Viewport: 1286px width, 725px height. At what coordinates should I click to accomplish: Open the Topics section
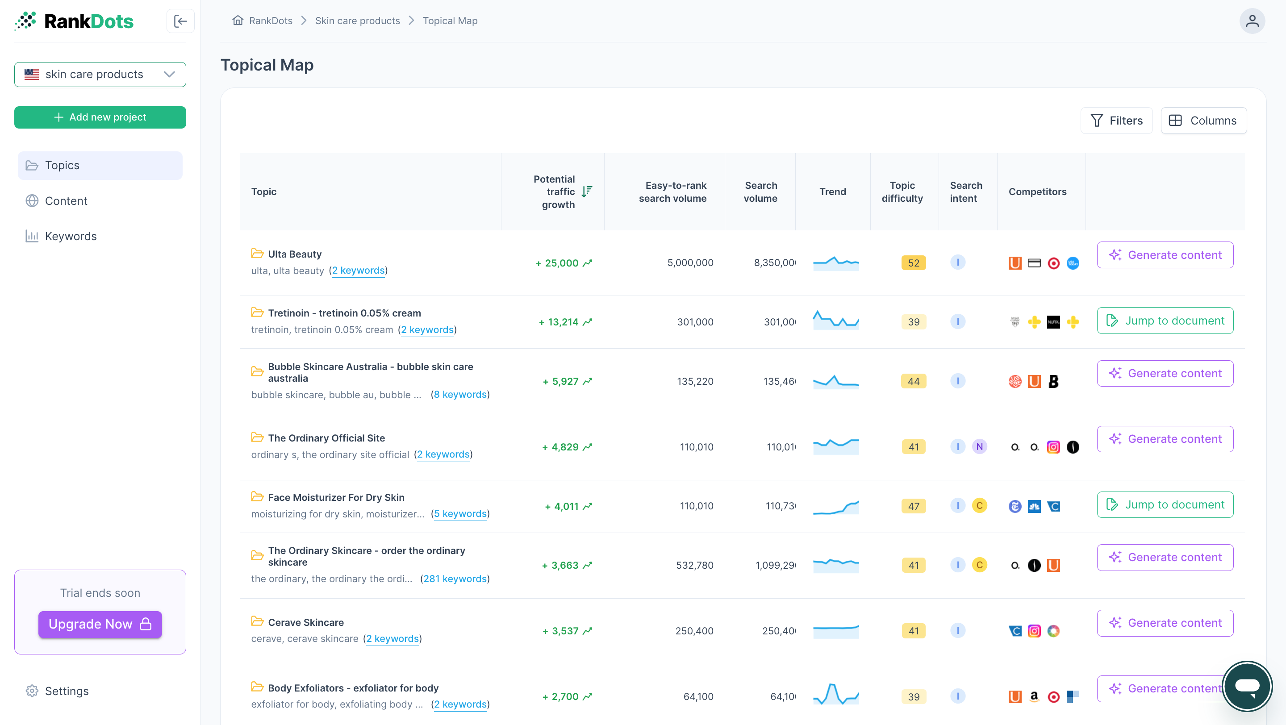coord(100,165)
